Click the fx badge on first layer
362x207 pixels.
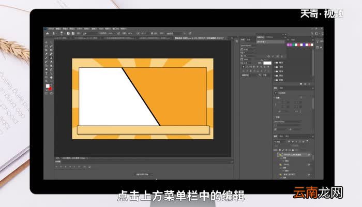pyautogui.click(x=309, y=155)
